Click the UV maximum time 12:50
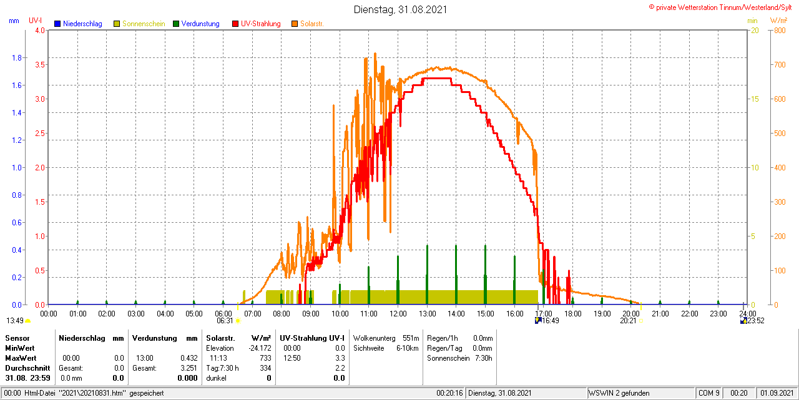799x400 pixels. 292,358
